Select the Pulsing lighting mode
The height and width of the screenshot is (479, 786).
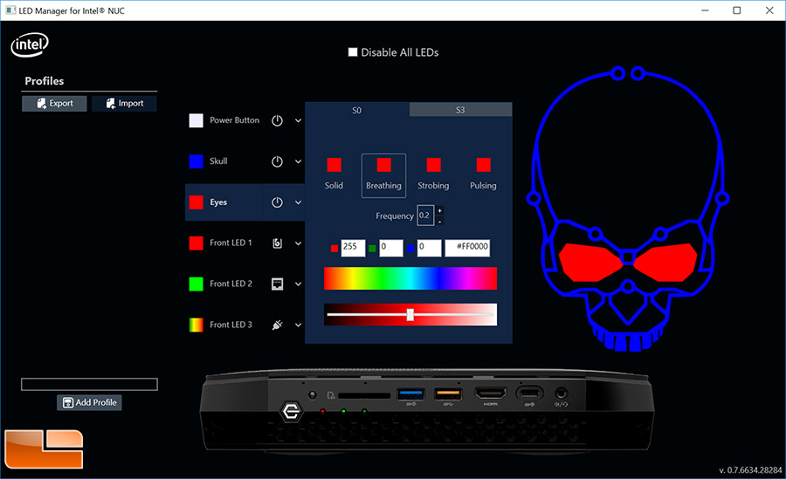483,174
